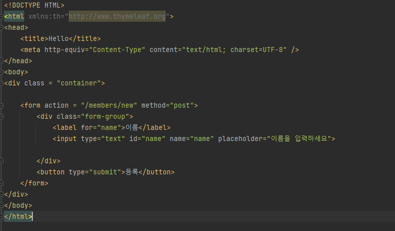Click the closing </label> tag
The height and width of the screenshot is (231, 395).
coord(155,127)
